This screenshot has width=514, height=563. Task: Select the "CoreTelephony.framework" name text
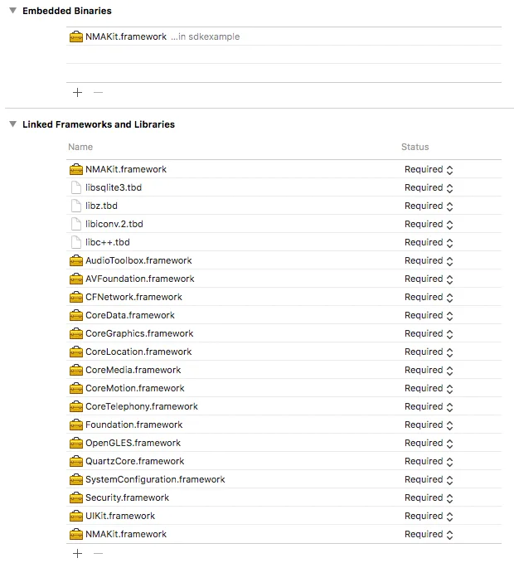[142, 406]
